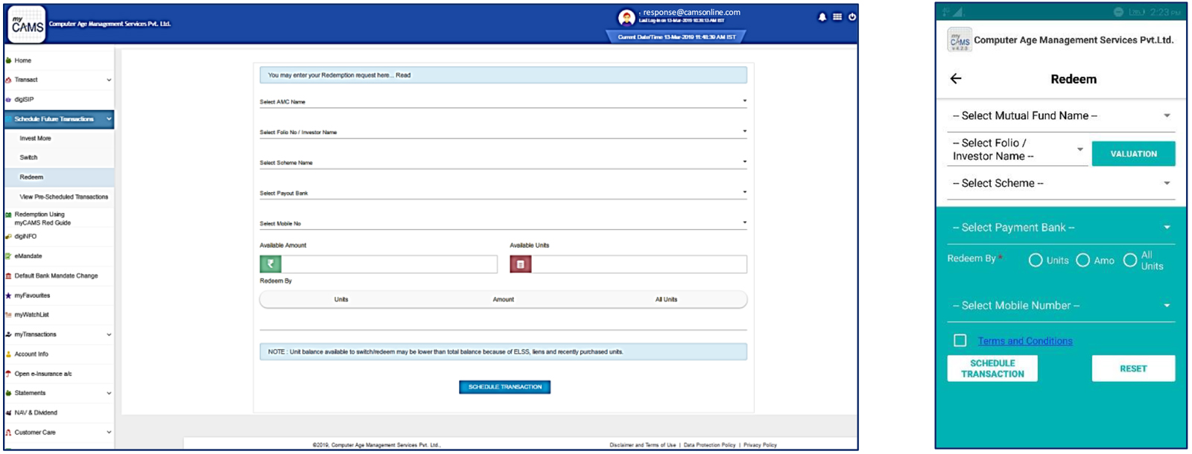Click the notification bell icon
Screen dimensions: 1192x454
pyautogui.click(x=822, y=17)
